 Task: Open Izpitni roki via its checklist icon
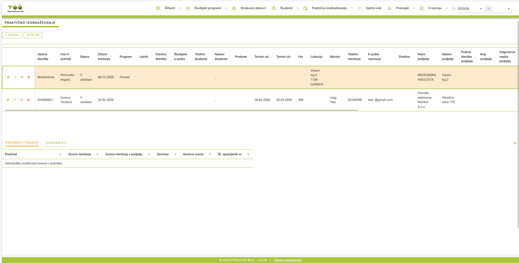pos(359,8)
